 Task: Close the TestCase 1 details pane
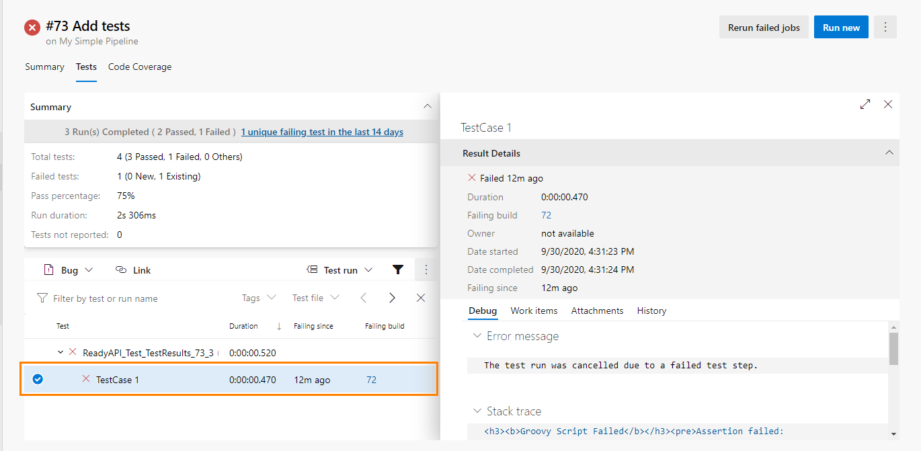coord(888,104)
